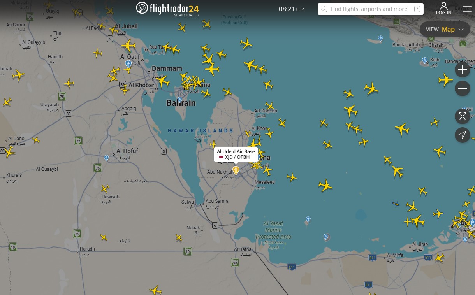Select Al Udeid Air Base airport pin
Image resolution: width=475 pixels, height=295 pixels.
tap(236, 170)
